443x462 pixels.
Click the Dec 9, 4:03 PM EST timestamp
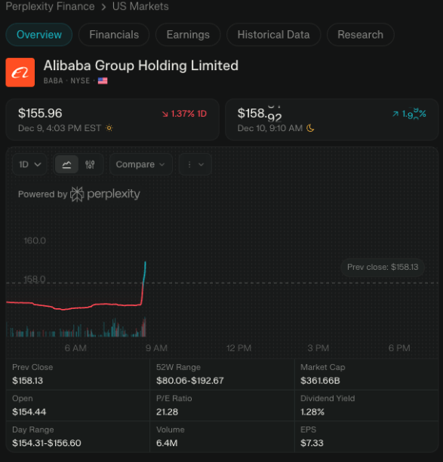[x=60, y=128]
